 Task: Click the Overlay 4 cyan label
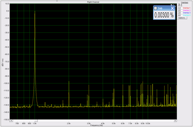point(187,15)
